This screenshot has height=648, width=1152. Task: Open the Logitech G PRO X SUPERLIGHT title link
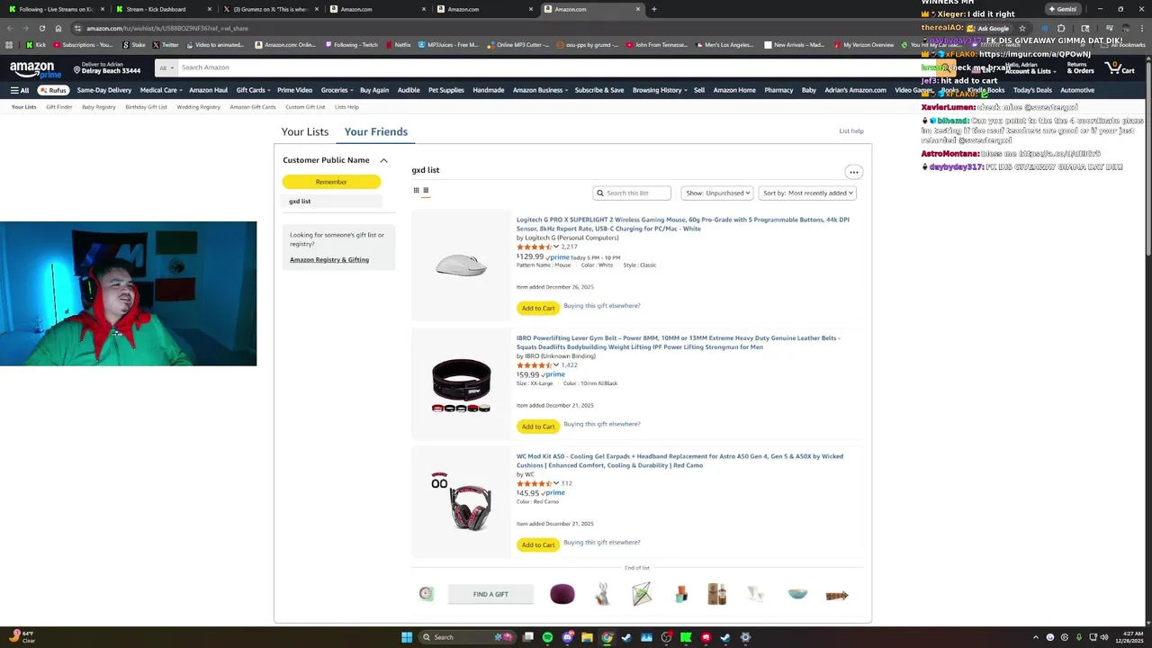(x=683, y=224)
